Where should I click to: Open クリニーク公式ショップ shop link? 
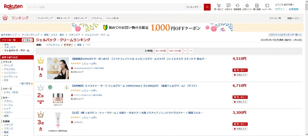coord(88,95)
